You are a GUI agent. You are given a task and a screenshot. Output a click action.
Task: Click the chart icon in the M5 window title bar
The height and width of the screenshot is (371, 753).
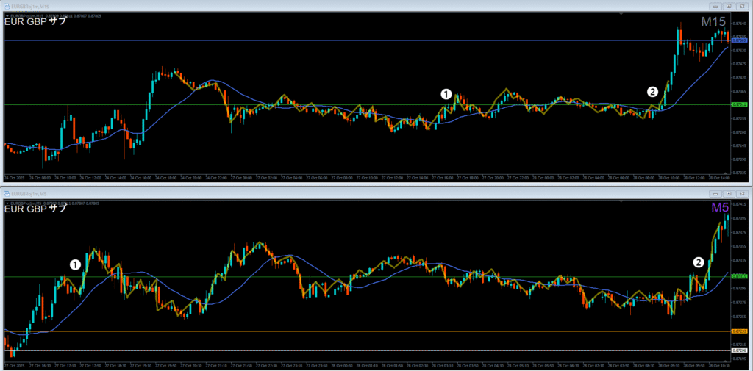click(x=8, y=192)
